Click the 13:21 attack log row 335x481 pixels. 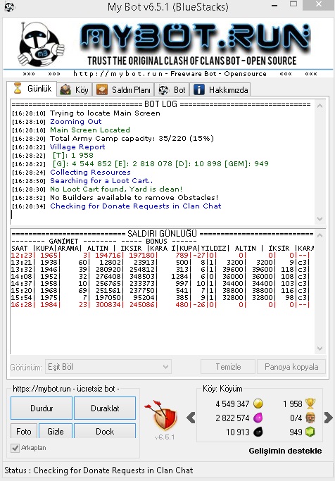[x=160, y=262]
